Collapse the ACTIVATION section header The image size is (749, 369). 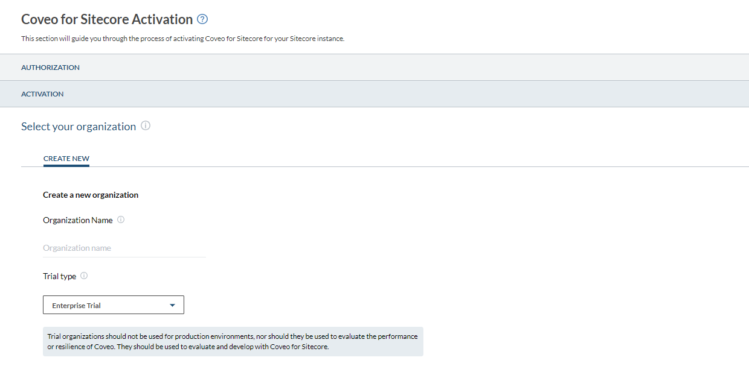(x=374, y=94)
